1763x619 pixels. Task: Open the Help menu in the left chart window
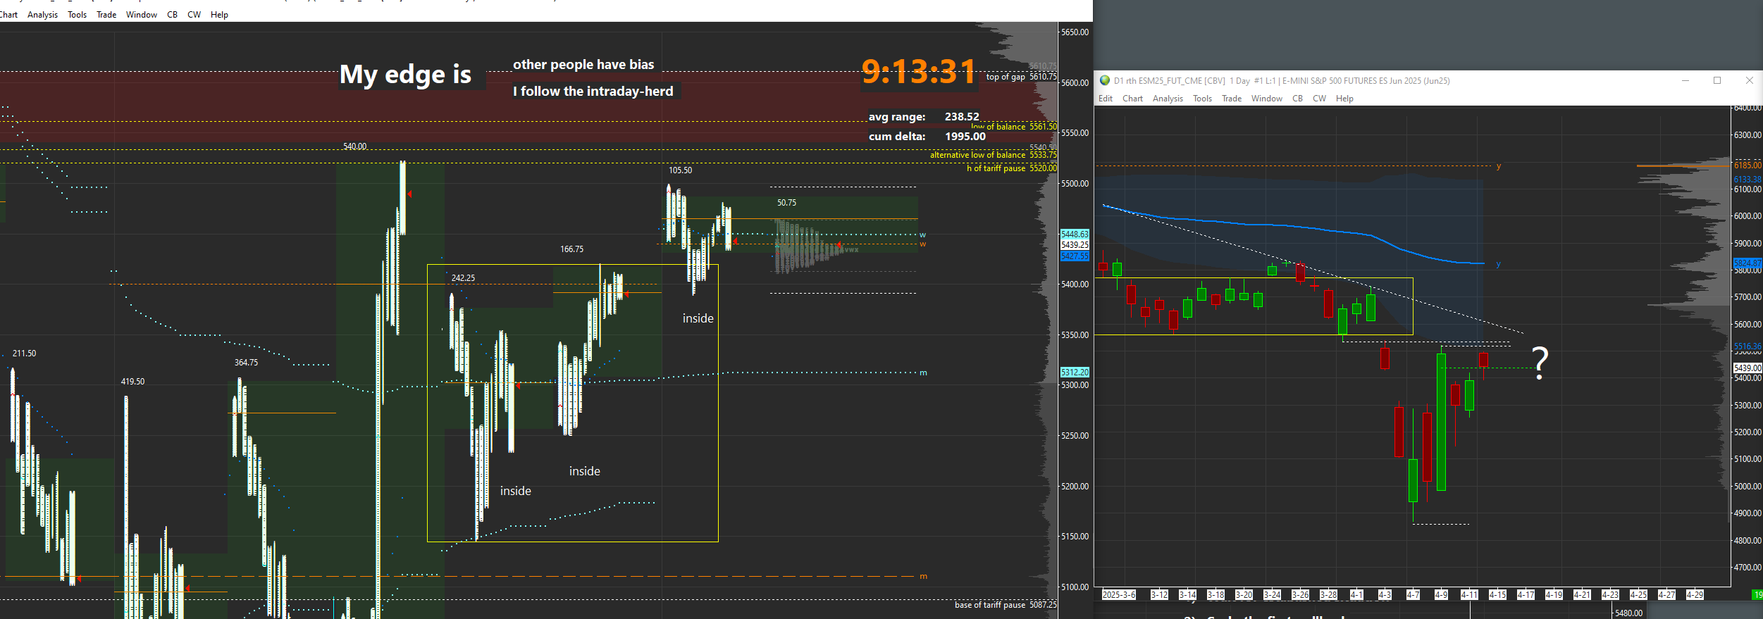click(219, 15)
